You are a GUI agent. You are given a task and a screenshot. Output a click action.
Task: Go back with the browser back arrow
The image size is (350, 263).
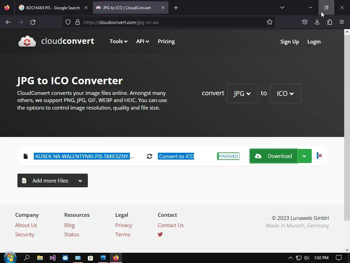(8, 22)
